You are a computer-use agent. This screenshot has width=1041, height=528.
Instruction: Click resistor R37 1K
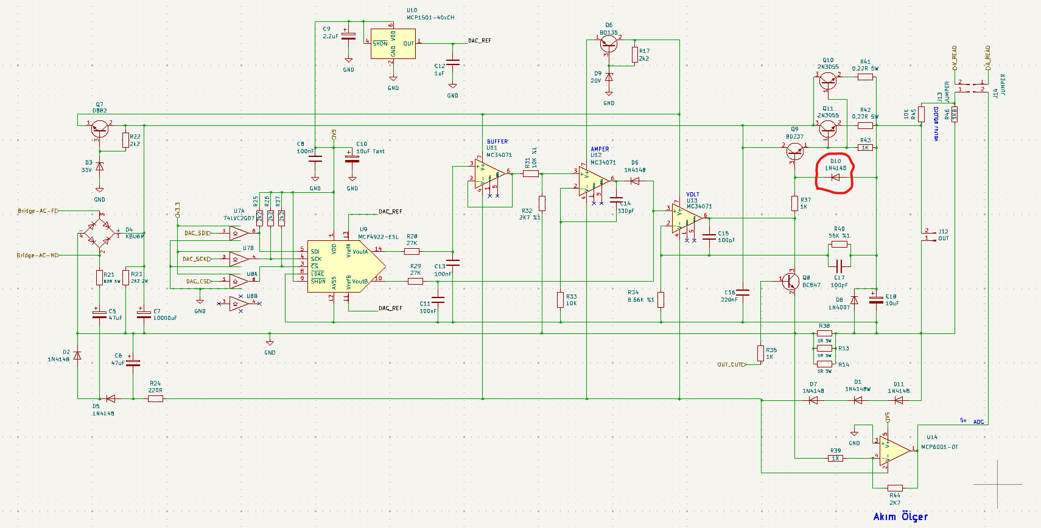coord(794,203)
